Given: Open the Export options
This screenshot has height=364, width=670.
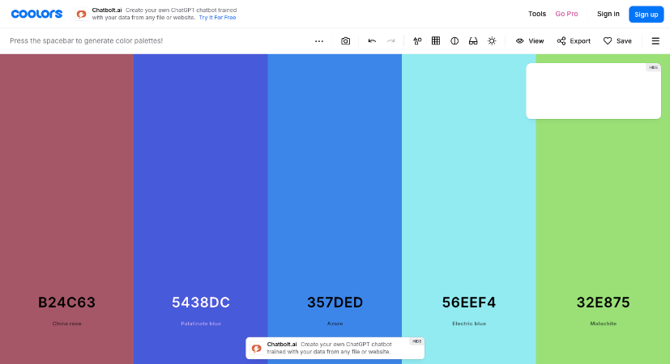Looking at the screenshot, I should [574, 40].
